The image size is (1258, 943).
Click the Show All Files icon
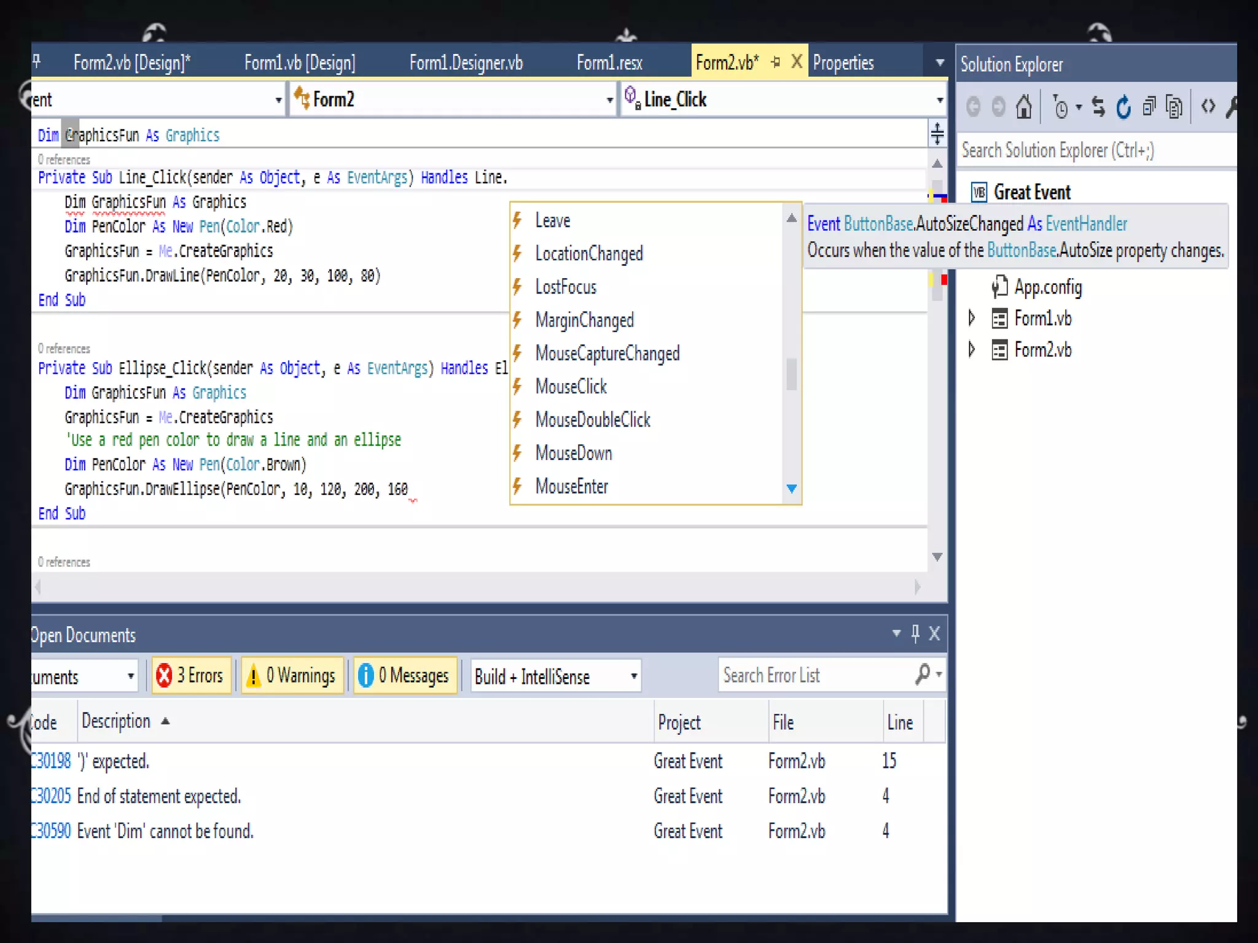[1174, 107]
